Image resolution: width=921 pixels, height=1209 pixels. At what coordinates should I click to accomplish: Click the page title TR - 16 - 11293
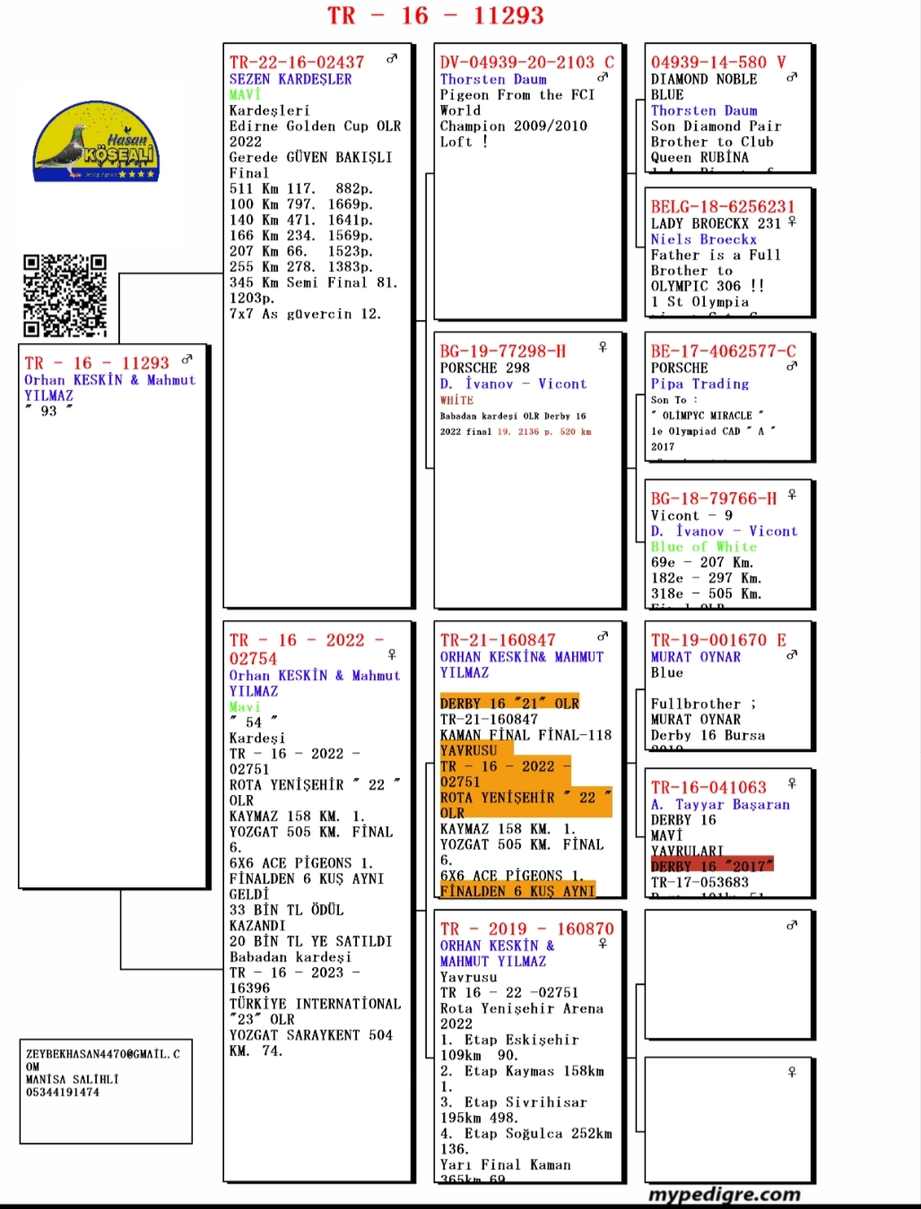436,15
